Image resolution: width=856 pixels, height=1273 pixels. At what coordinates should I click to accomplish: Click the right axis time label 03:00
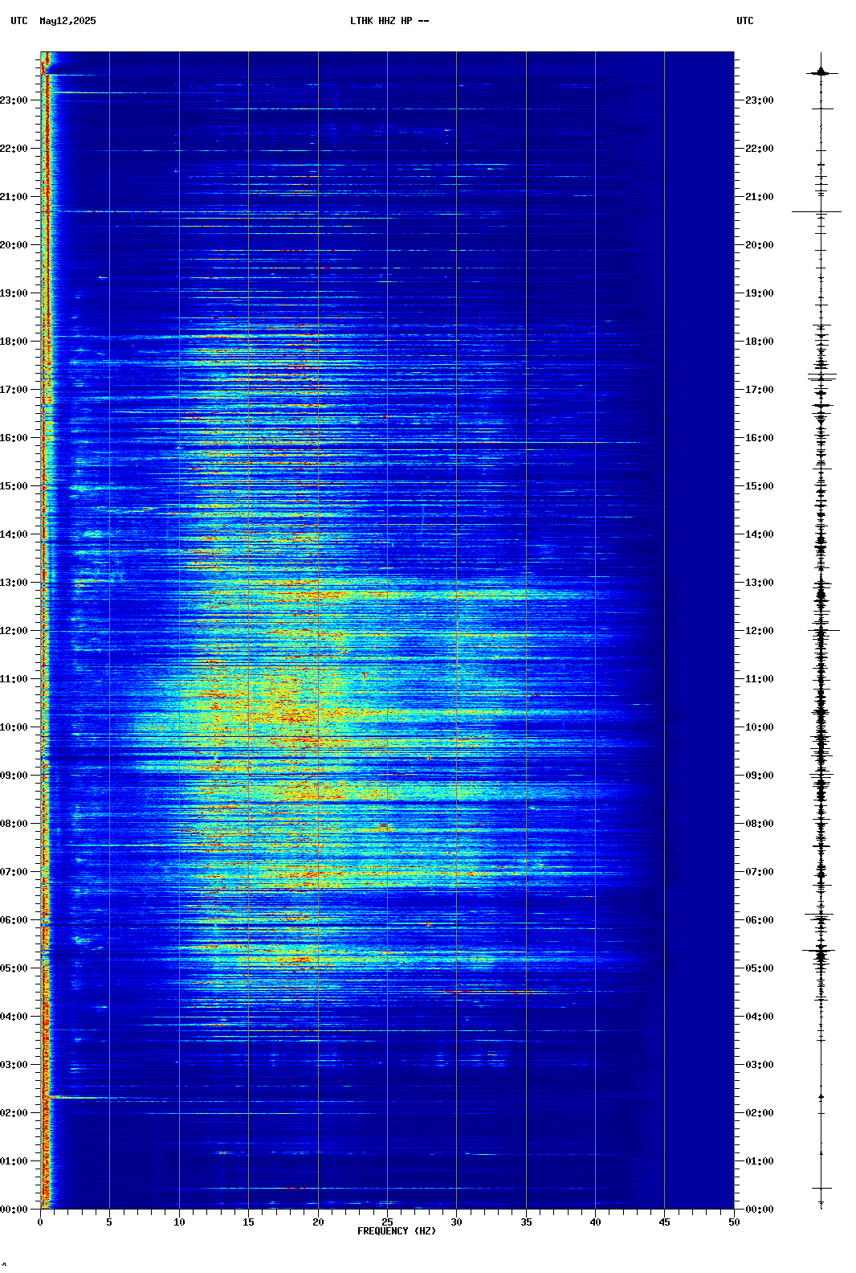[760, 1065]
